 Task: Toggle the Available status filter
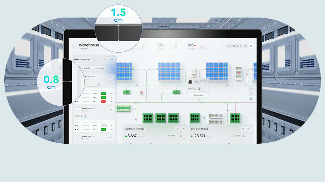[x=86, y=68]
